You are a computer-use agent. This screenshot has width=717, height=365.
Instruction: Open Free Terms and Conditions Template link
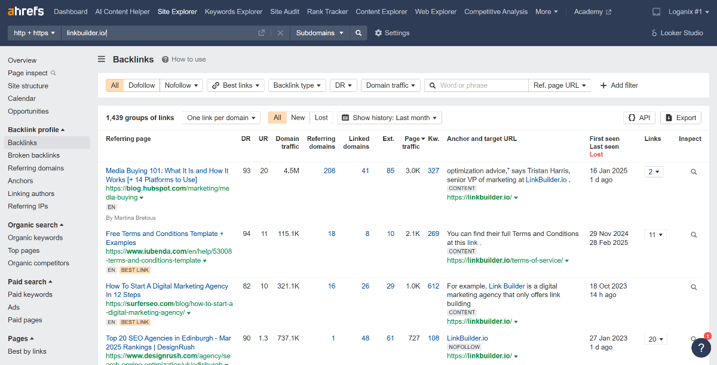point(165,238)
